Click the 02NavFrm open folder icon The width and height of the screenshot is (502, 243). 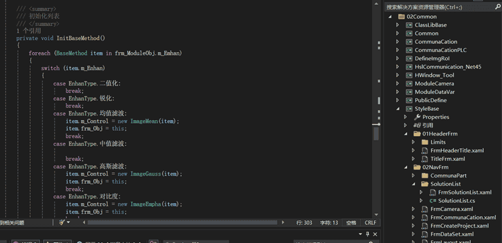[417, 167]
